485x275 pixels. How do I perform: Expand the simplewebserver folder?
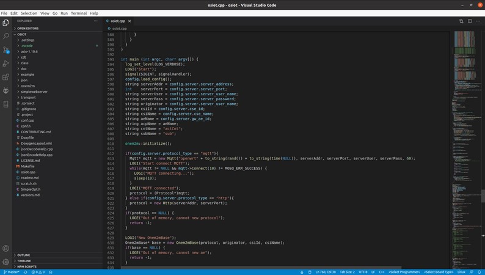[x=57, y=92]
